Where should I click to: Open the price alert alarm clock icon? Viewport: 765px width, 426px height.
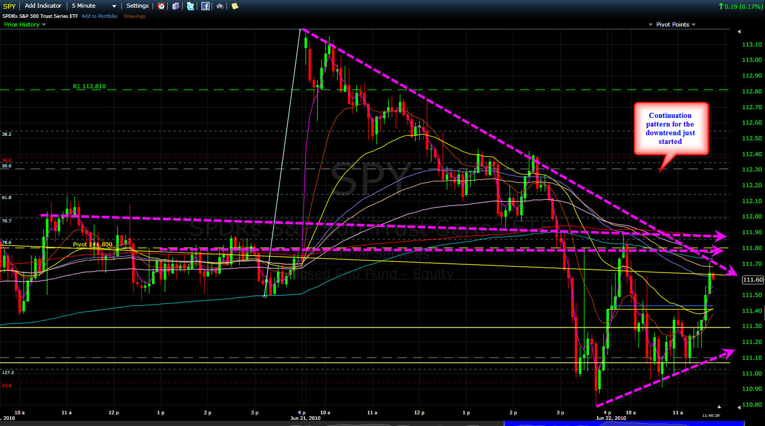click(x=161, y=6)
